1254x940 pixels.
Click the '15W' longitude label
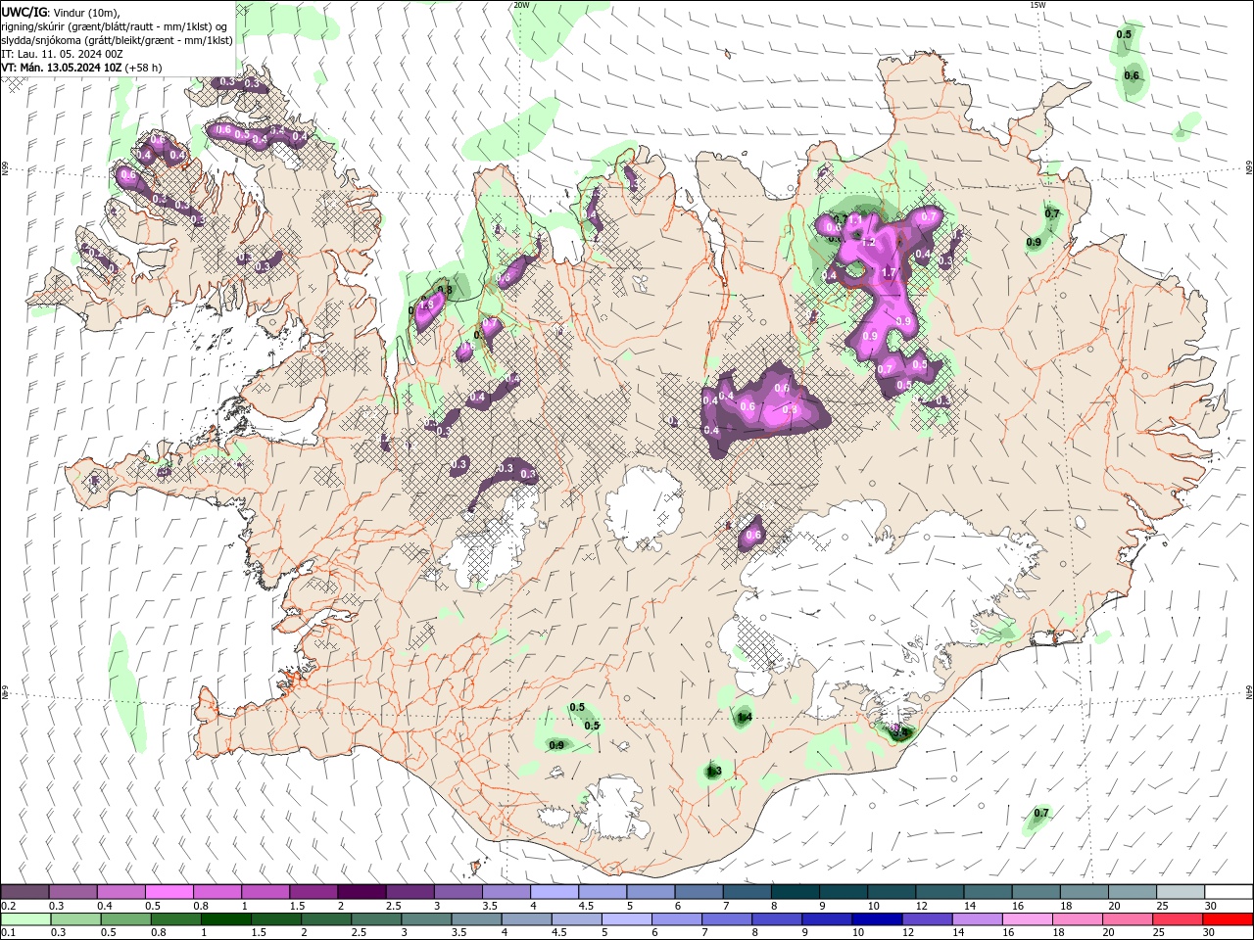pos(1037,5)
